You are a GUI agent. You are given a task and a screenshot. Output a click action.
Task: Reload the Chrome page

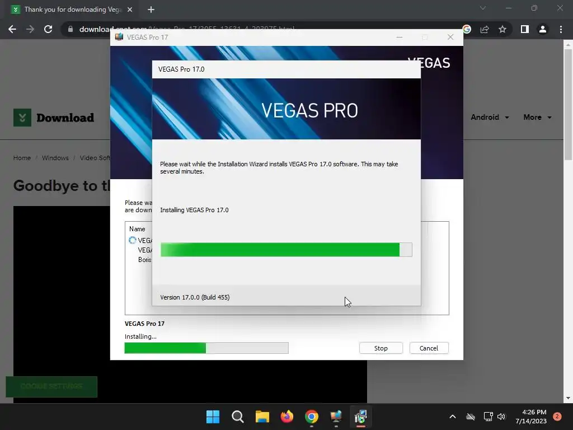coord(48,29)
